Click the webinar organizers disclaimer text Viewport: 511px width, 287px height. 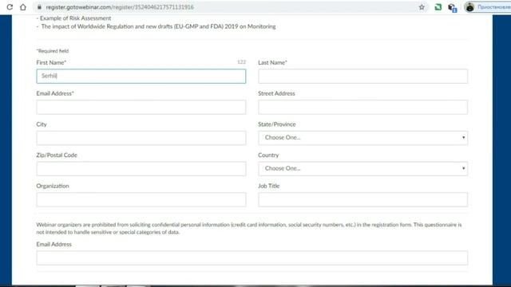pos(249,228)
